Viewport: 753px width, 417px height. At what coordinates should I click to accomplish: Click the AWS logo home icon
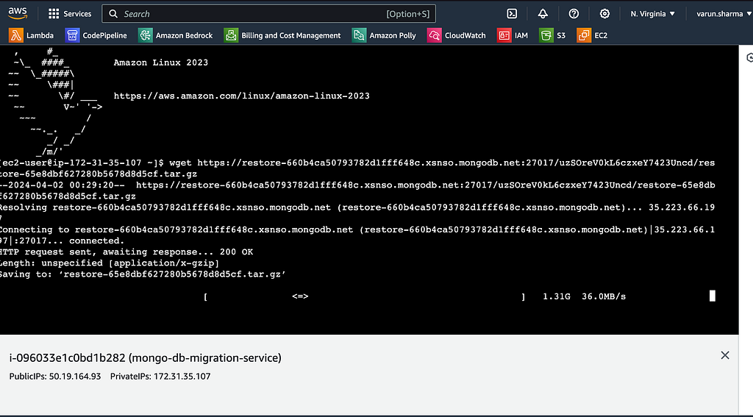18,13
